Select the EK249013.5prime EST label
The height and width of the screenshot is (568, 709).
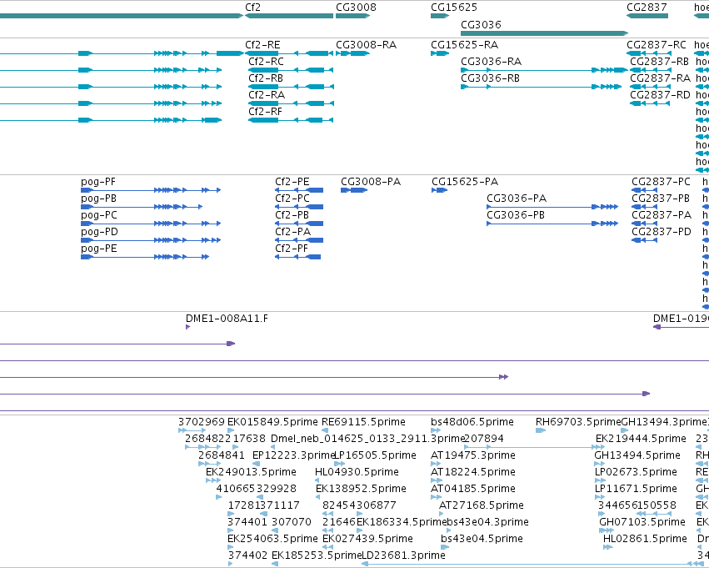(251, 472)
